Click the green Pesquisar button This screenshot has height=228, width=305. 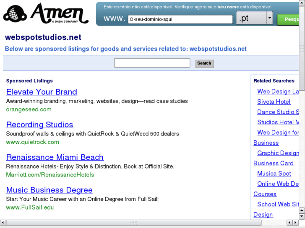pyautogui.click(x=288, y=19)
